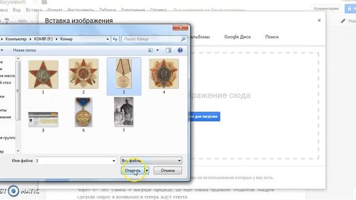This screenshot has width=356, height=200.
Task: Expand the address bar history dropdown
Action: pos(107,39)
